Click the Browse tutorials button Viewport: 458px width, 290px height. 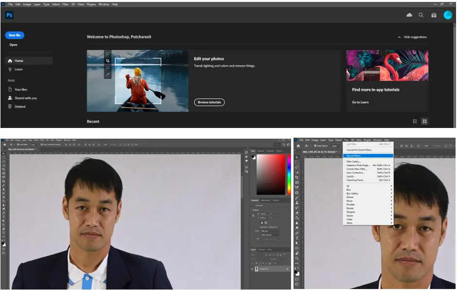[x=209, y=102]
